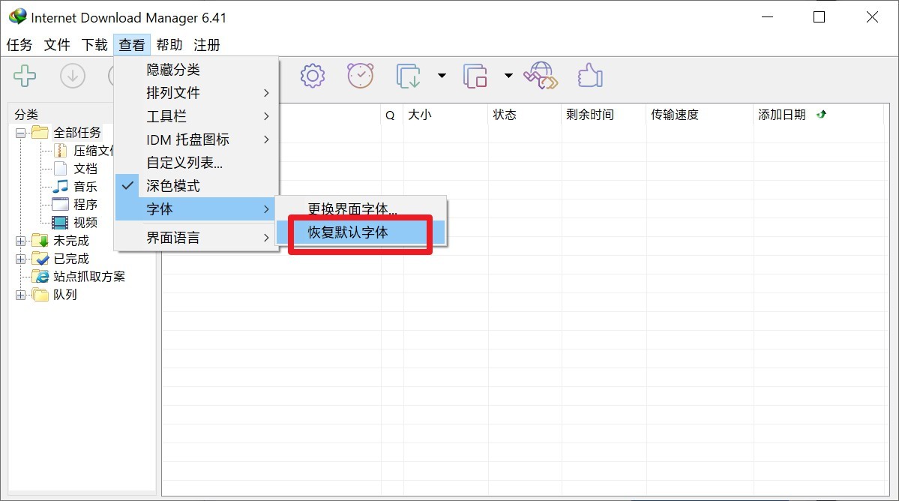Expand the 未完成 tree node
899x501 pixels.
[20, 241]
